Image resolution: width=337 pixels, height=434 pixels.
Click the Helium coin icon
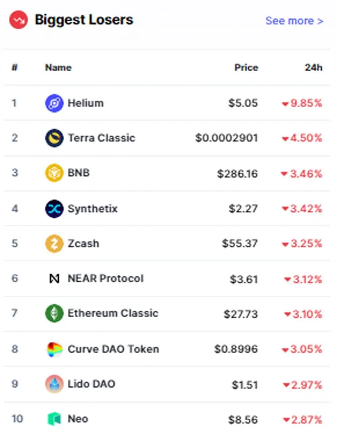click(54, 103)
